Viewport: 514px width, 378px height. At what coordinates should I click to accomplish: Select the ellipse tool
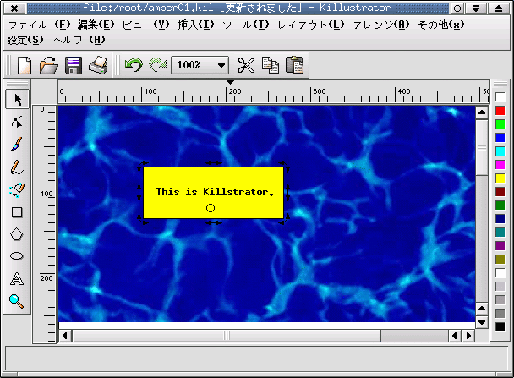point(17,256)
